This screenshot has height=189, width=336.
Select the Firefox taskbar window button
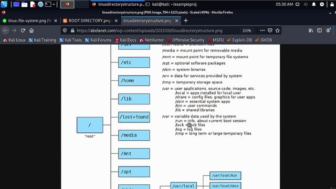118,4
